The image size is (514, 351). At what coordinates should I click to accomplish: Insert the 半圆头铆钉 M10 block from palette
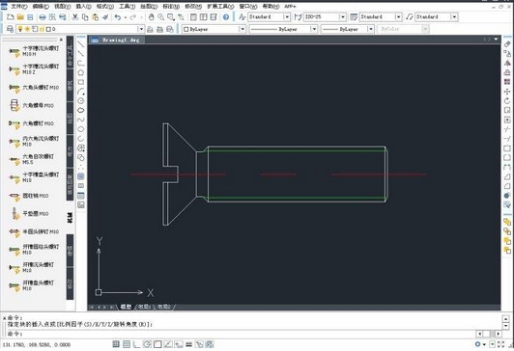(34, 231)
